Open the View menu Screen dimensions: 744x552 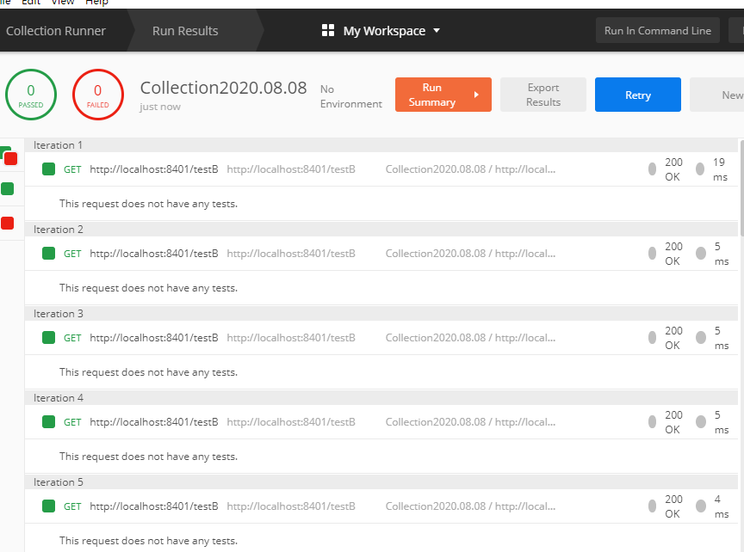pos(63,3)
